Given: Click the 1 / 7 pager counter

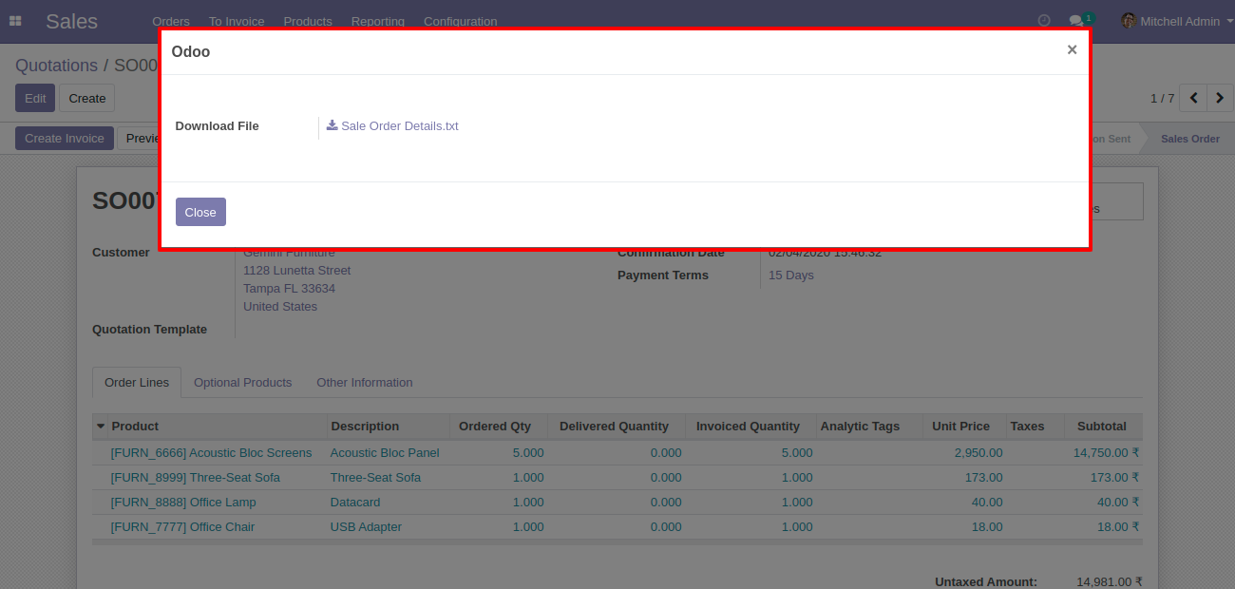Looking at the screenshot, I should click(x=1162, y=98).
